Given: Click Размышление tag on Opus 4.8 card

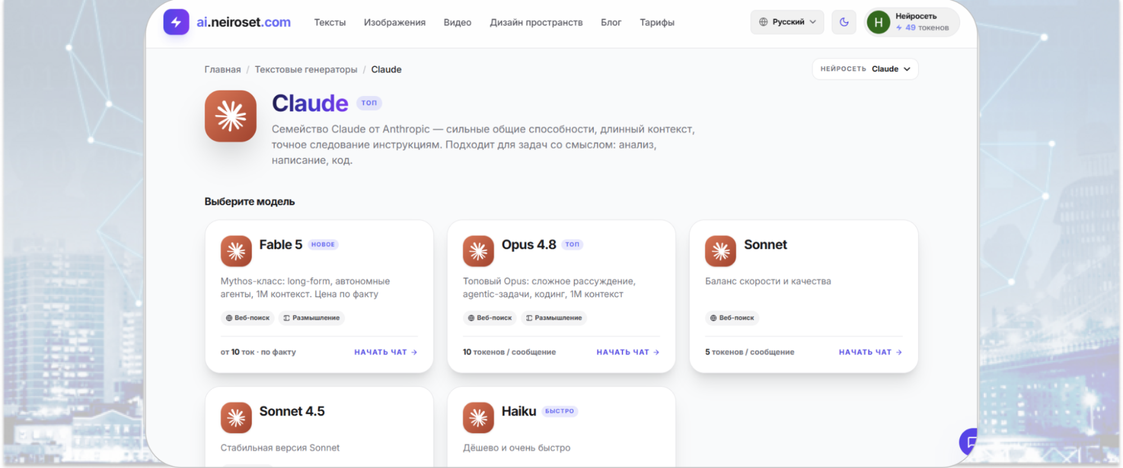Looking at the screenshot, I should tap(553, 318).
